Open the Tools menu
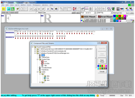The width and height of the screenshot is (135, 98). coord(29,5)
